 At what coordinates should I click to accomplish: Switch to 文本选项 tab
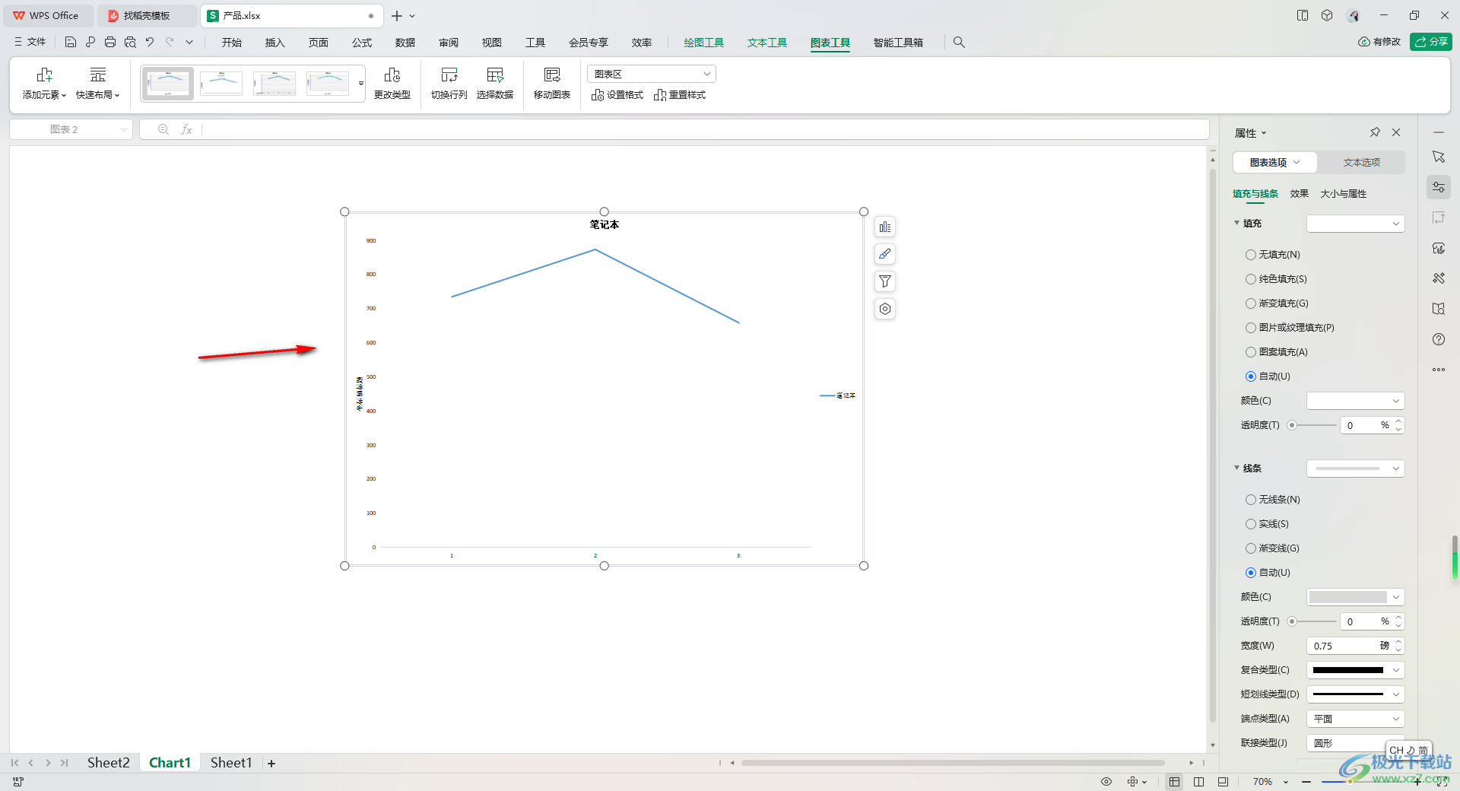coord(1361,162)
